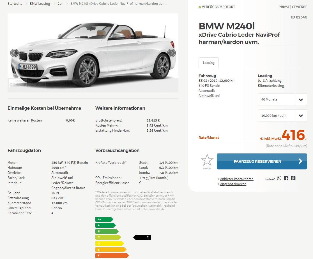Click the 'Rate/Monat' label
Image resolution: width=313 pixels, height=259 pixels.
coord(209,138)
